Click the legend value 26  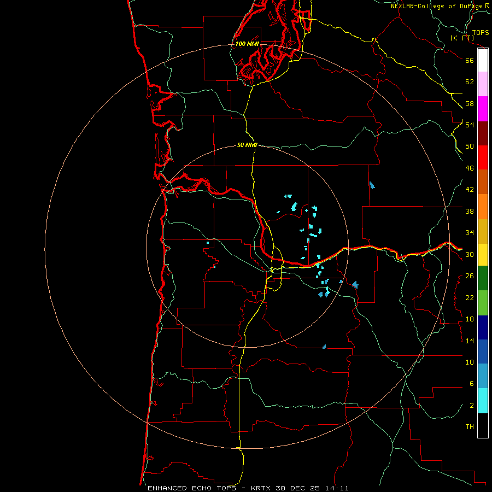tap(470, 276)
